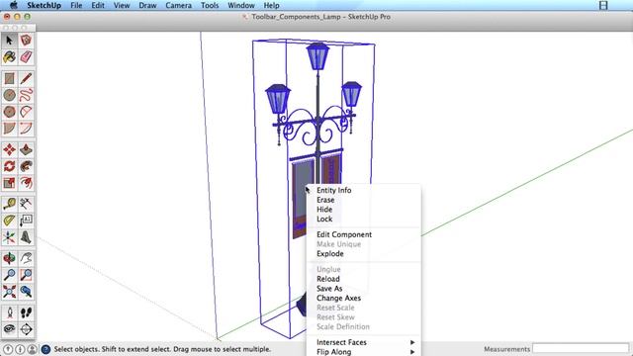This screenshot has height=356, width=633.
Task: Choose the Arc tool
Action: [27, 112]
